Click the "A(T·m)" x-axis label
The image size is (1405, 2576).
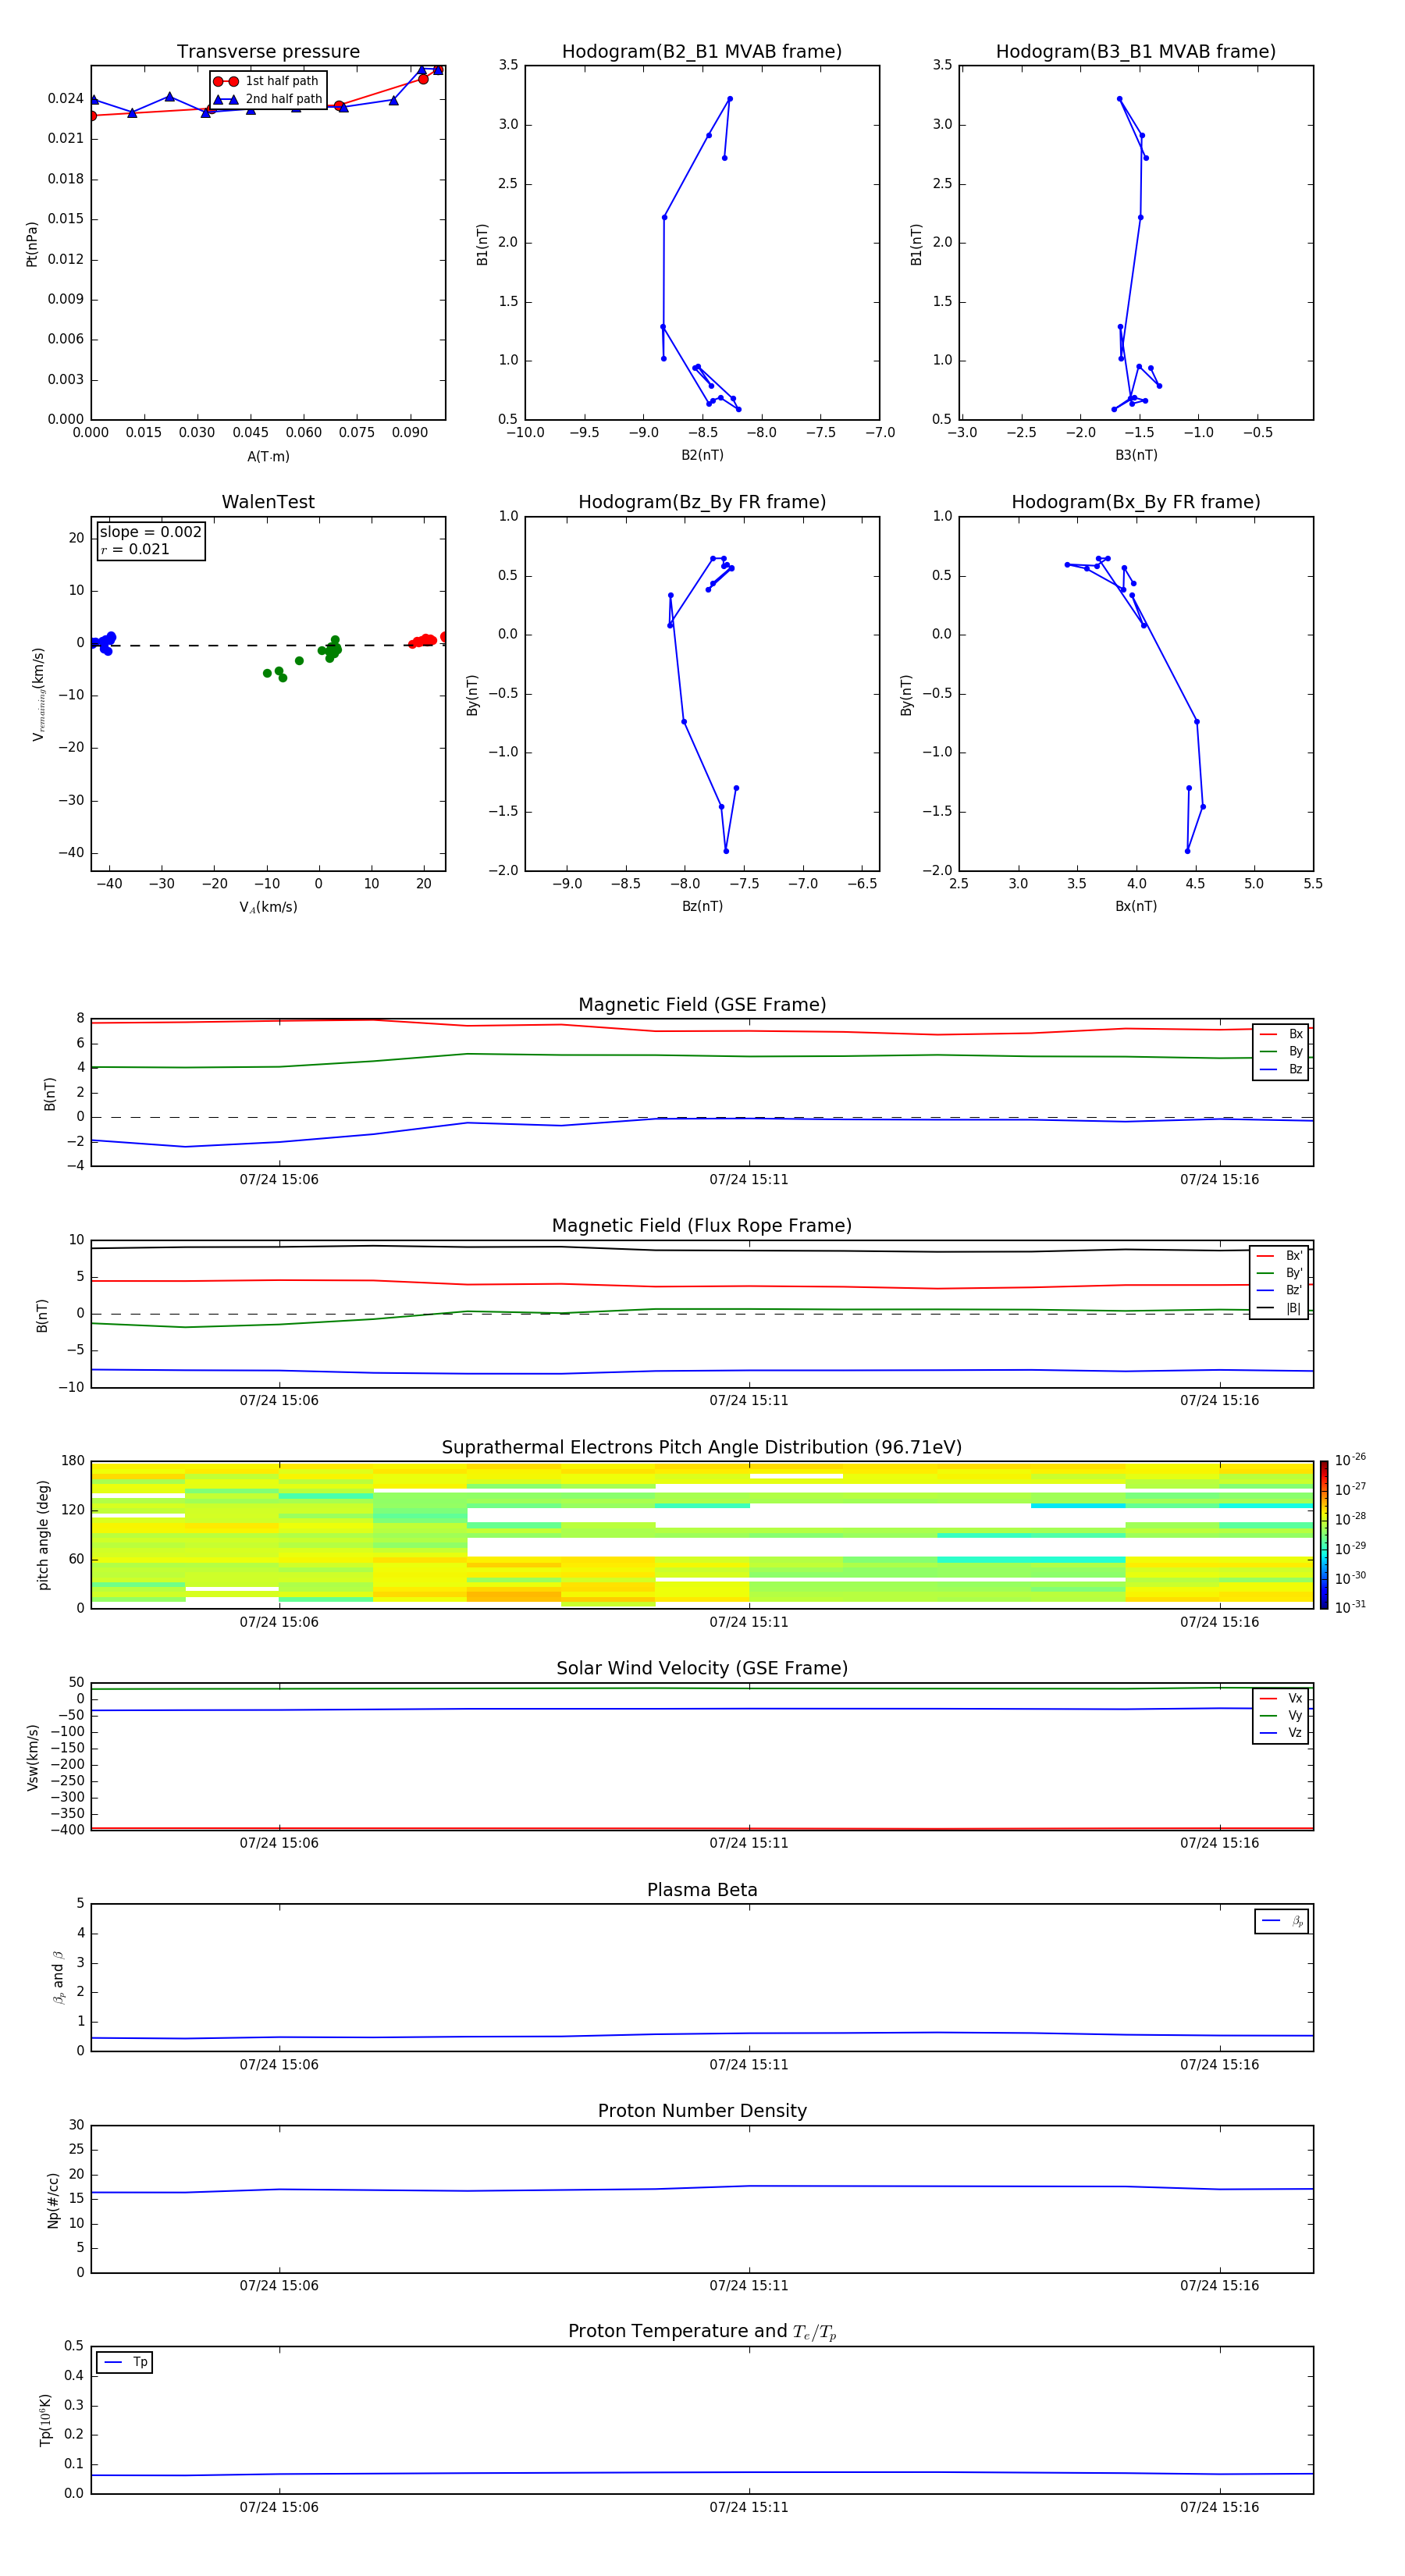(268, 456)
